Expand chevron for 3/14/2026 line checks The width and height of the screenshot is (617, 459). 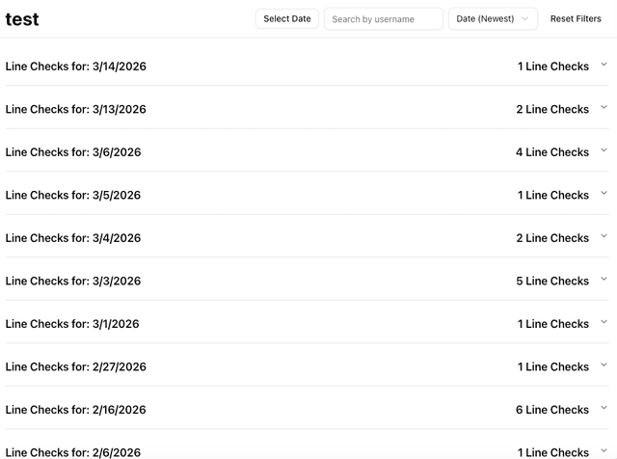(604, 65)
